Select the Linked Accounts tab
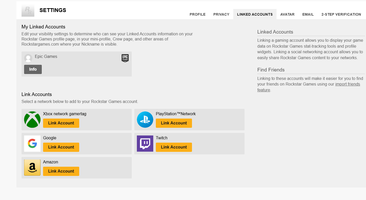The width and height of the screenshot is (366, 200). pyautogui.click(x=255, y=14)
